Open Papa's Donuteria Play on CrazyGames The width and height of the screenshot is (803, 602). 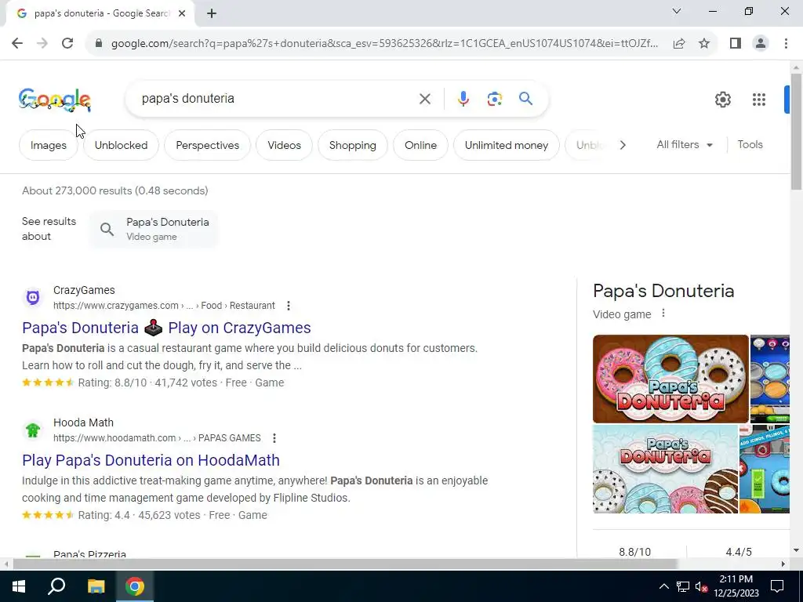pyautogui.click(x=166, y=328)
